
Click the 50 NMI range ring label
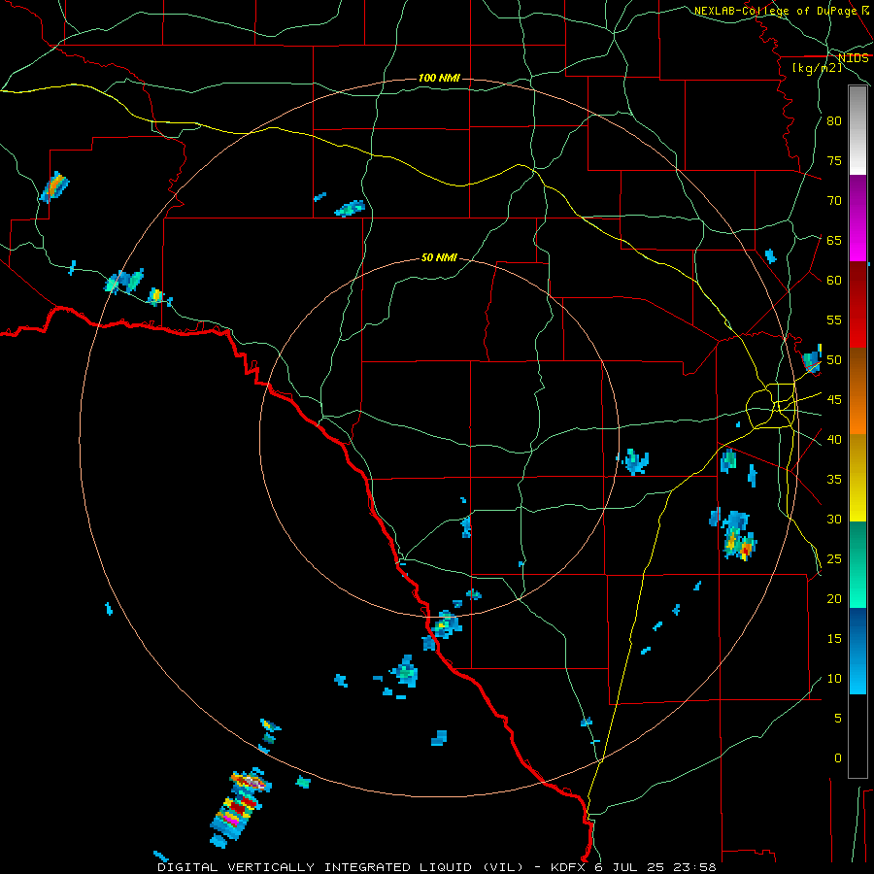pyautogui.click(x=439, y=257)
